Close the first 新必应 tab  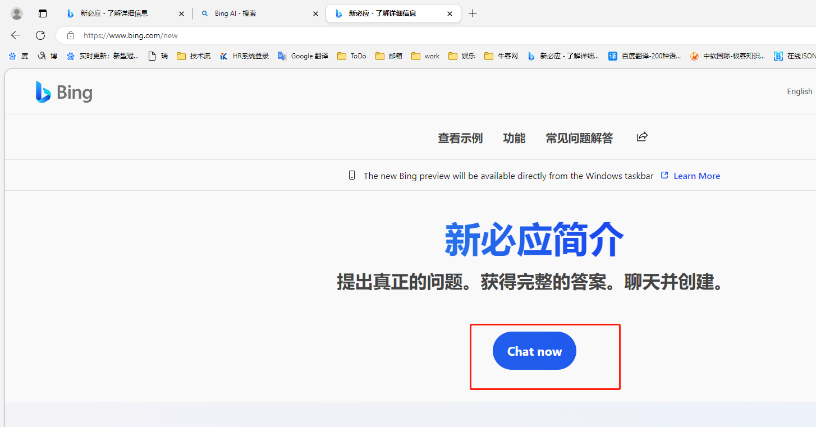181,13
